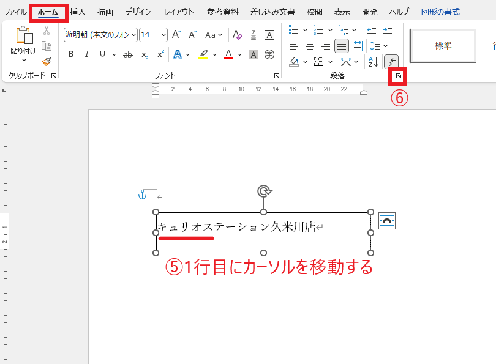This screenshot has width=496, height=364.
Task: Decrease font size with the smaller A icon
Action: [193, 34]
